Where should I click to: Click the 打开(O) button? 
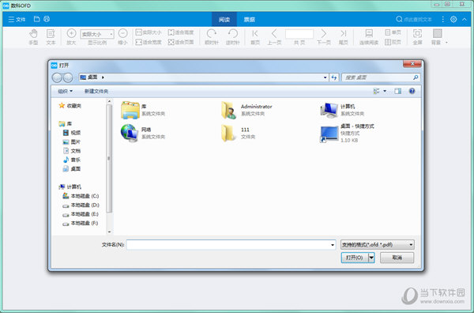click(354, 258)
